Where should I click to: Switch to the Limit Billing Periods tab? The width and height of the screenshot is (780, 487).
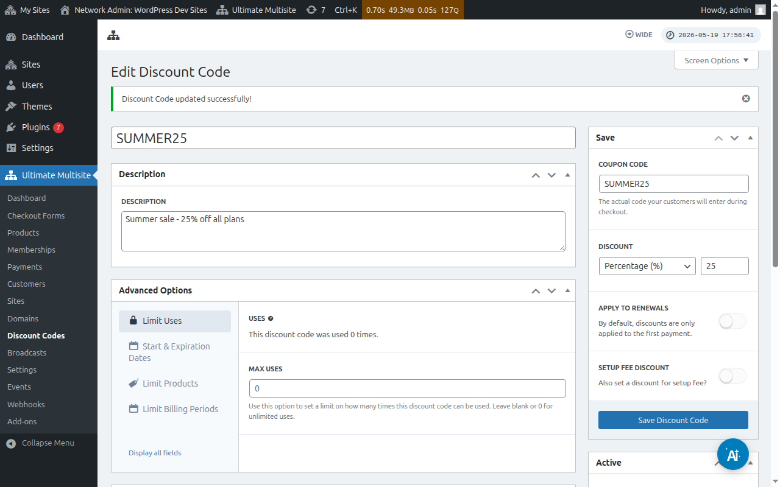click(x=175, y=409)
